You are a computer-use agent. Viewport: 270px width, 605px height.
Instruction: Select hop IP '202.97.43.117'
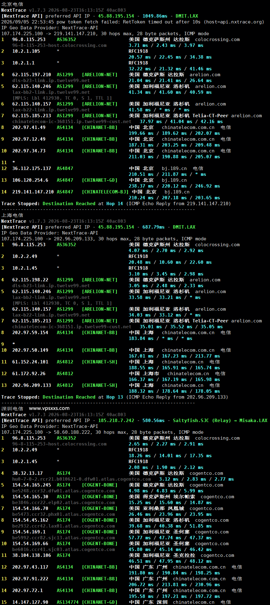(30, 567)
